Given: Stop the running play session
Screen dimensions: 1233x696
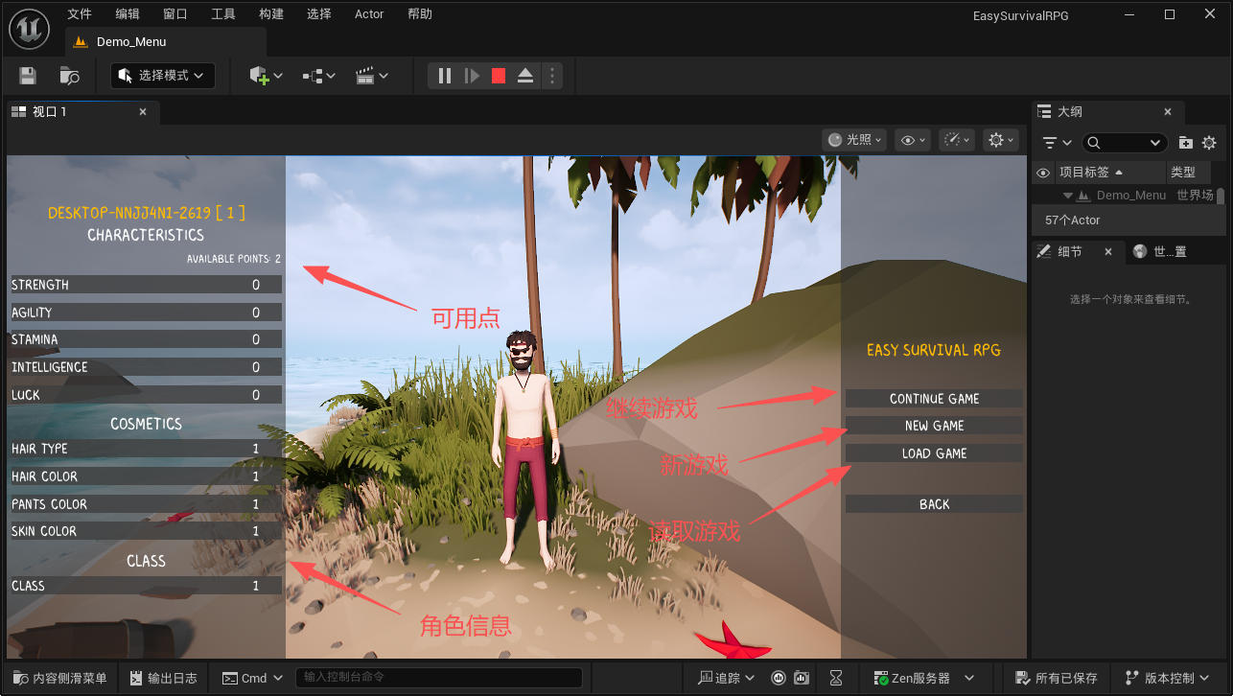Looking at the screenshot, I should [x=499, y=76].
